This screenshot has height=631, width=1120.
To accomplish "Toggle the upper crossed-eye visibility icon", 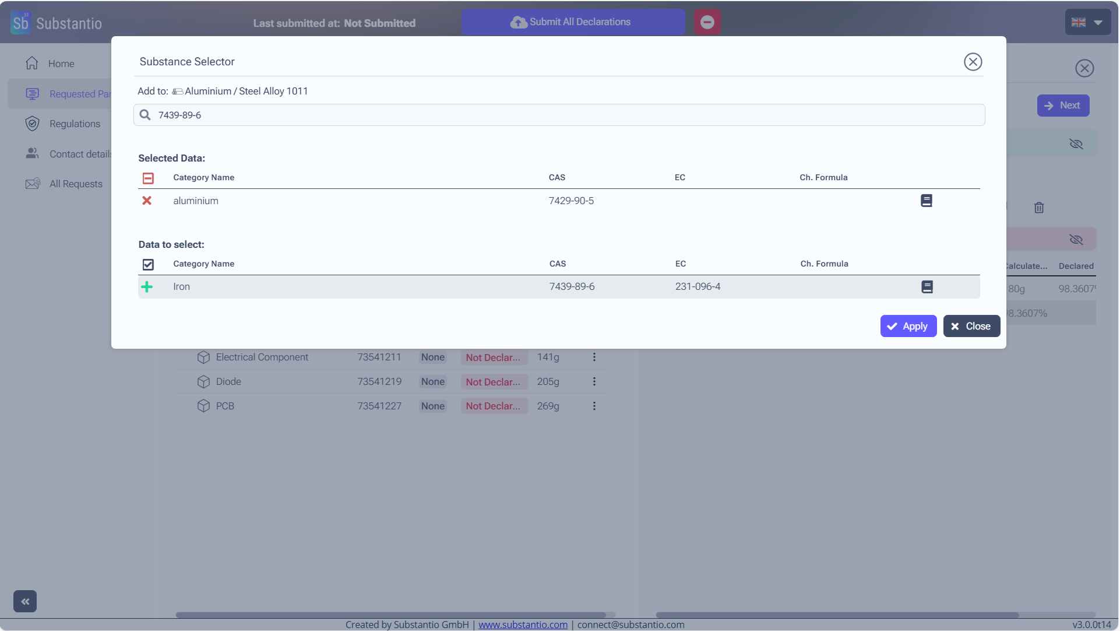I will [1076, 144].
